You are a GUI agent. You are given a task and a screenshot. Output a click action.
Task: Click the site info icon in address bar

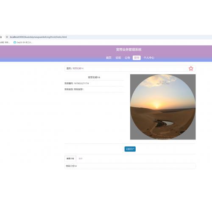[x=7, y=37]
